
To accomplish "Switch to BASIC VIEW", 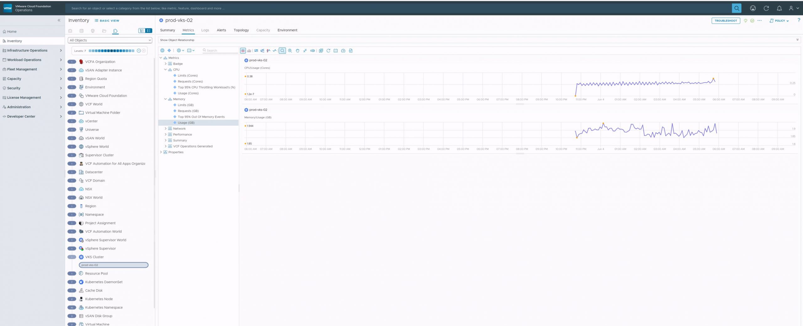I will click(107, 21).
